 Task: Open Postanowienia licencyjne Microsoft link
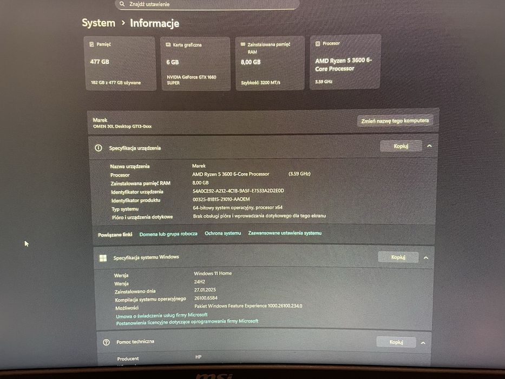coord(187,322)
